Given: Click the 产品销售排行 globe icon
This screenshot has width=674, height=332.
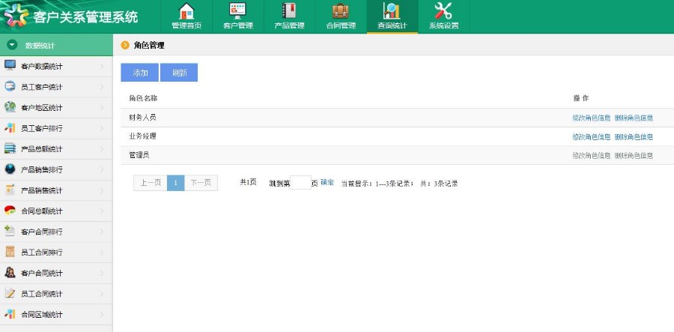Looking at the screenshot, I should coord(10,169).
